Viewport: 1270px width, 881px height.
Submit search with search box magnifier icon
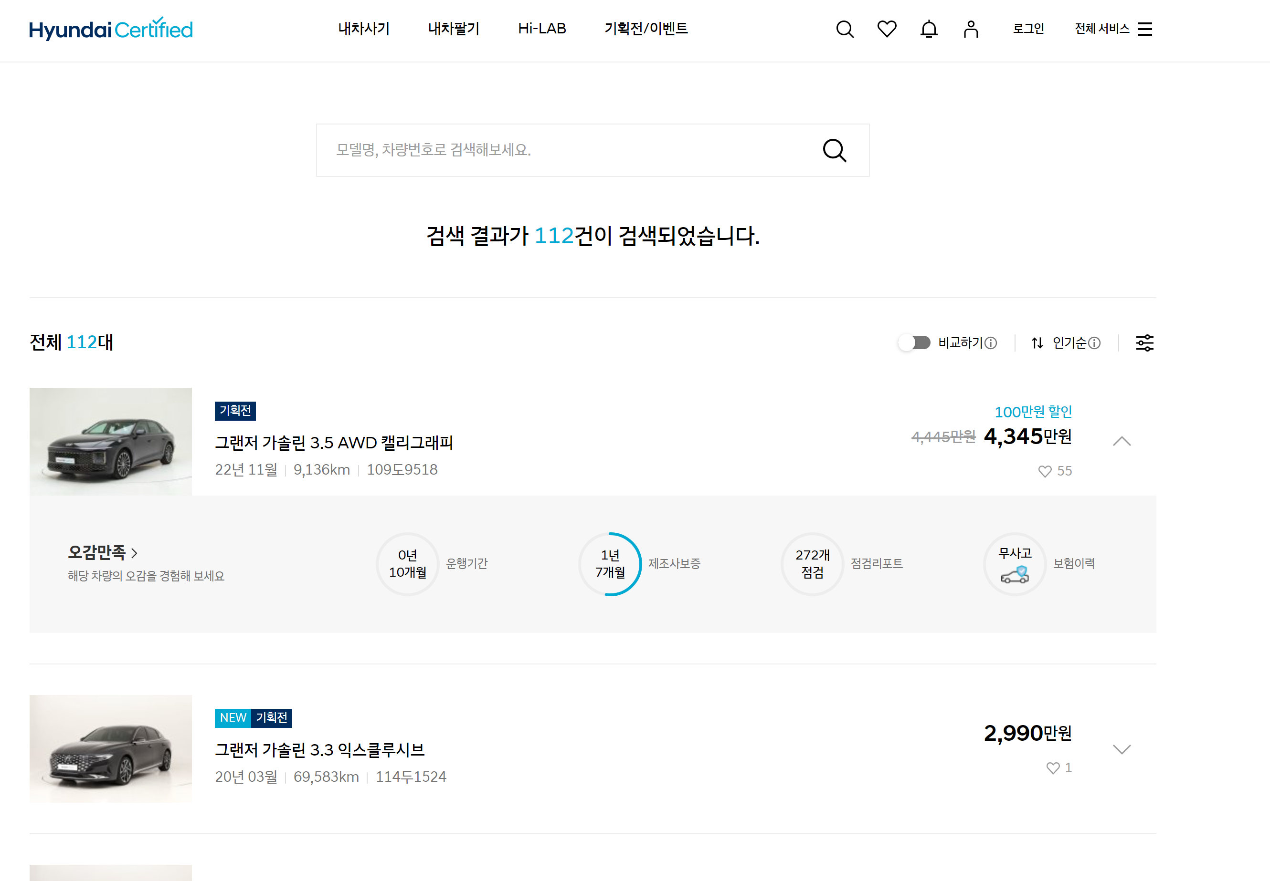tap(834, 150)
